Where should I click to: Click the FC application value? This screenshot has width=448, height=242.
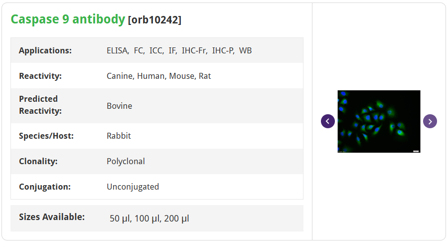pyautogui.click(x=139, y=50)
